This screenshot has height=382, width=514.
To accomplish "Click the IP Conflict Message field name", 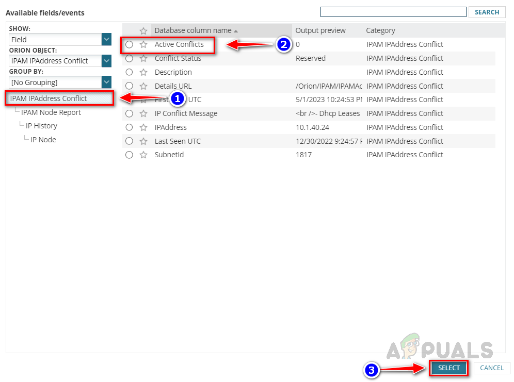I will tap(186, 113).
